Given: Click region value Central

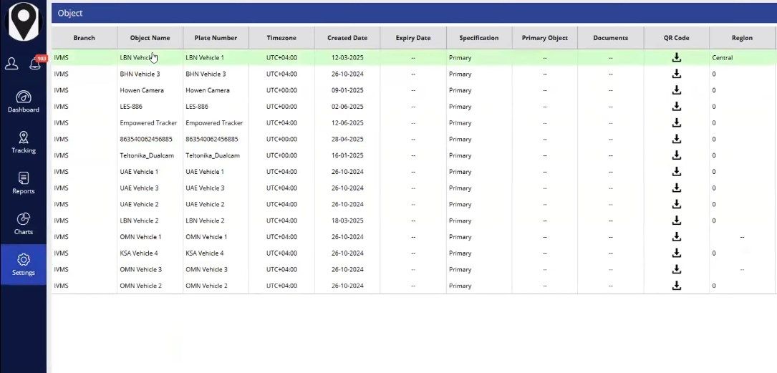Looking at the screenshot, I should [x=722, y=57].
